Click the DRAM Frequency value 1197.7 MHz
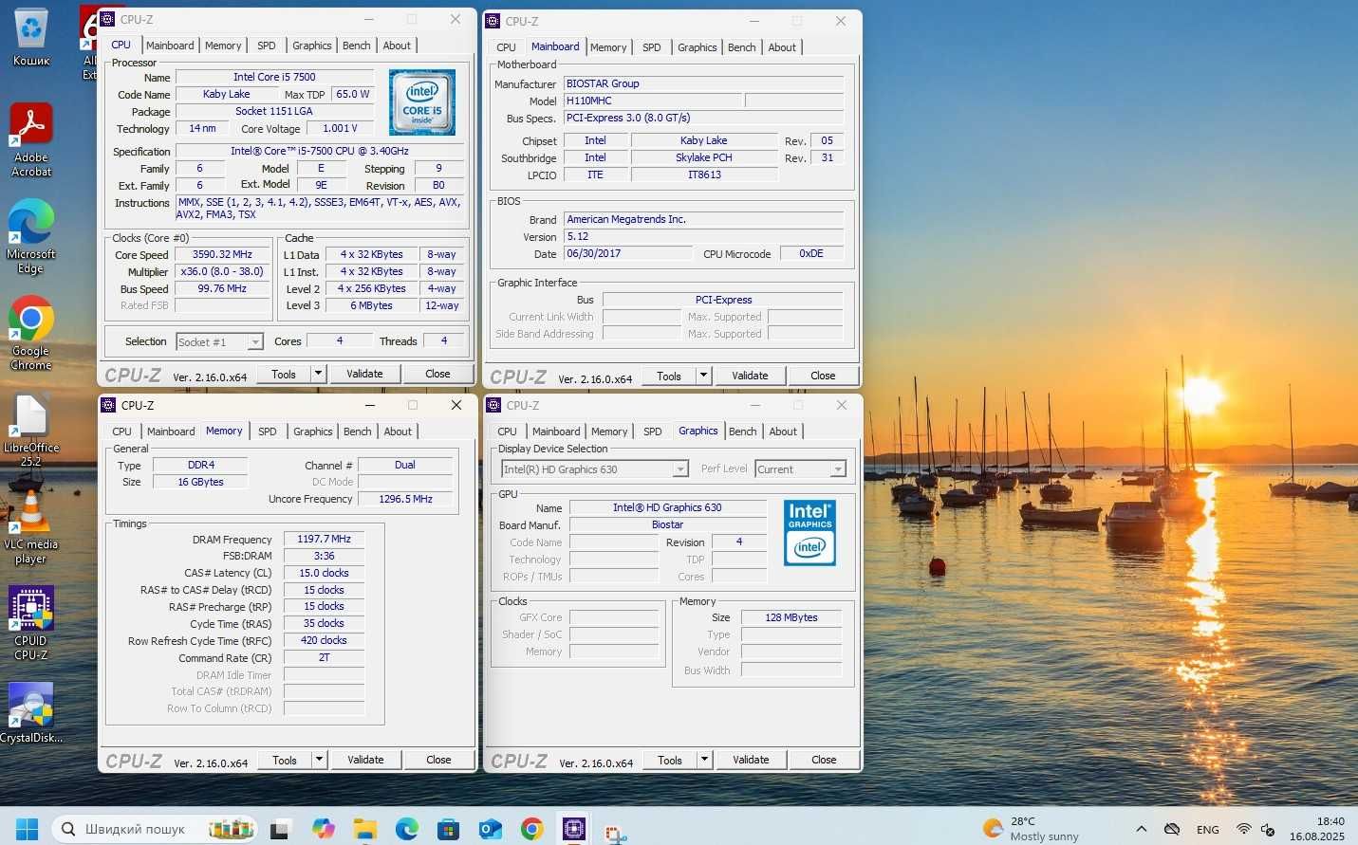1358x845 pixels. [324, 539]
